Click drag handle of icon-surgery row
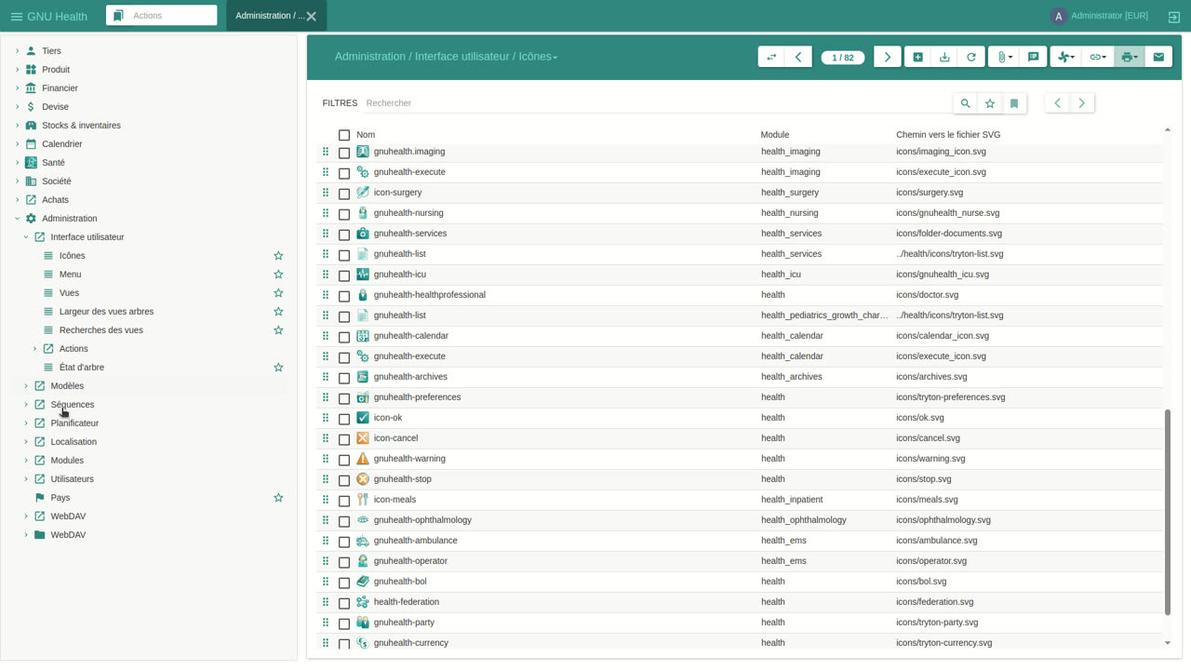This screenshot has width=1191, height=670. pos(326,193)
